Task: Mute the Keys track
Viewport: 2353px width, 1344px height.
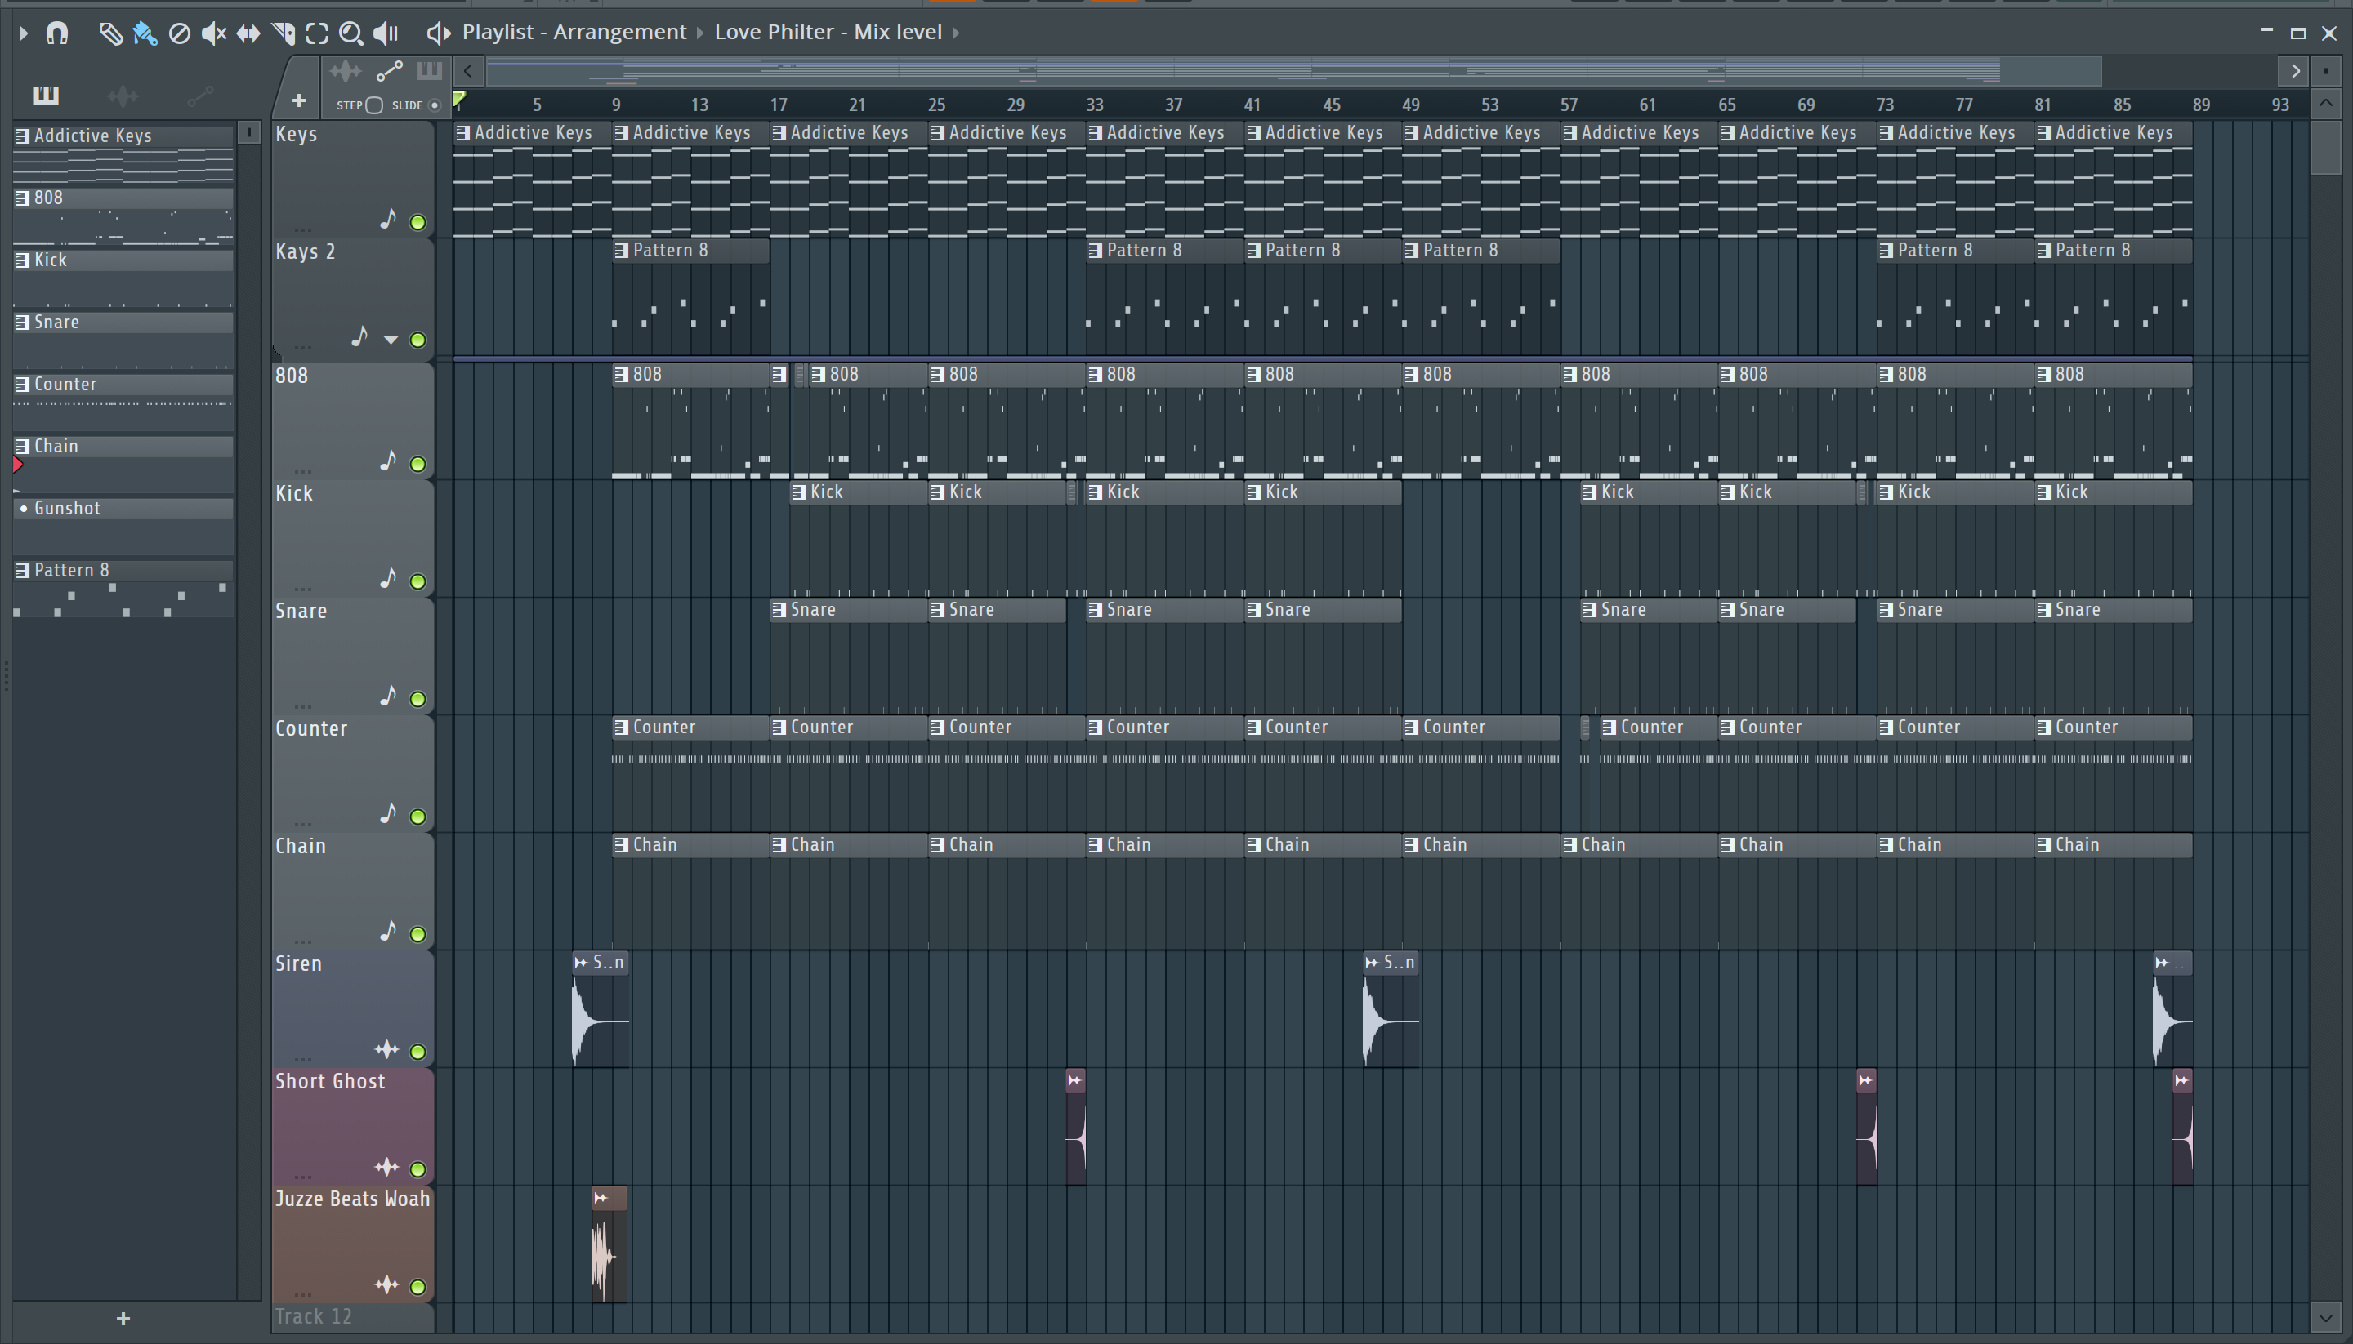Action: 417,222
